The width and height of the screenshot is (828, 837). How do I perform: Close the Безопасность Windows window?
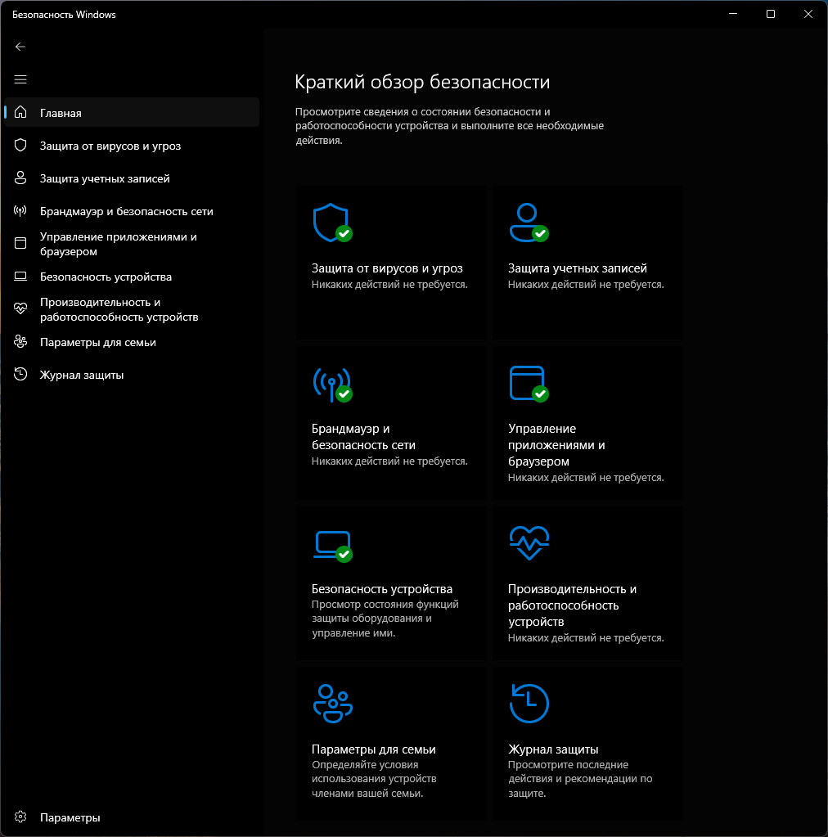click(808, 14)
